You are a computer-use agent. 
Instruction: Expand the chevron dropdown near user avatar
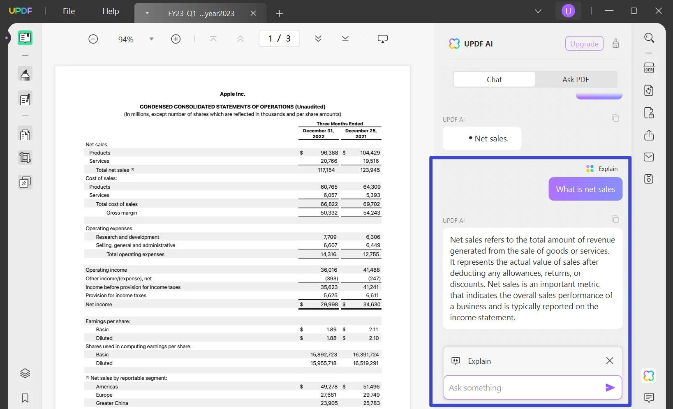tap(538, 11)
